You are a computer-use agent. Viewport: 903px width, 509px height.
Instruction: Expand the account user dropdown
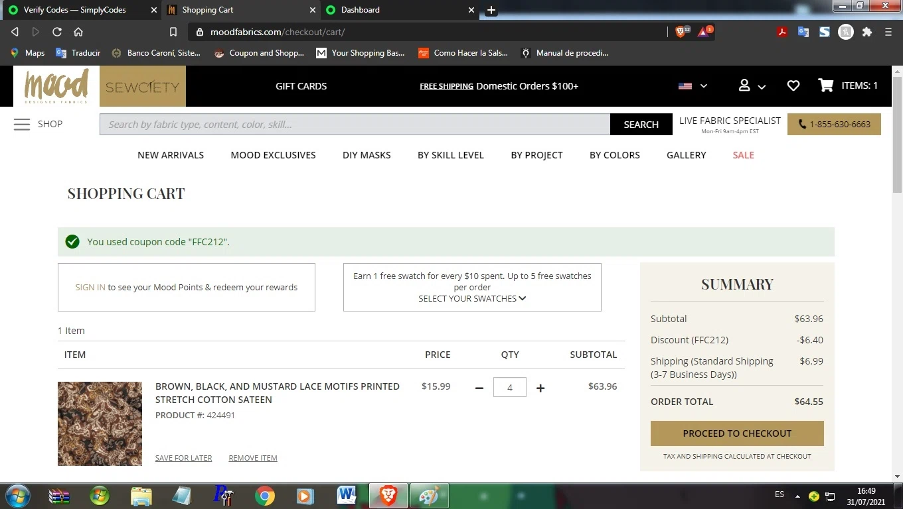[x=752, y=86]
